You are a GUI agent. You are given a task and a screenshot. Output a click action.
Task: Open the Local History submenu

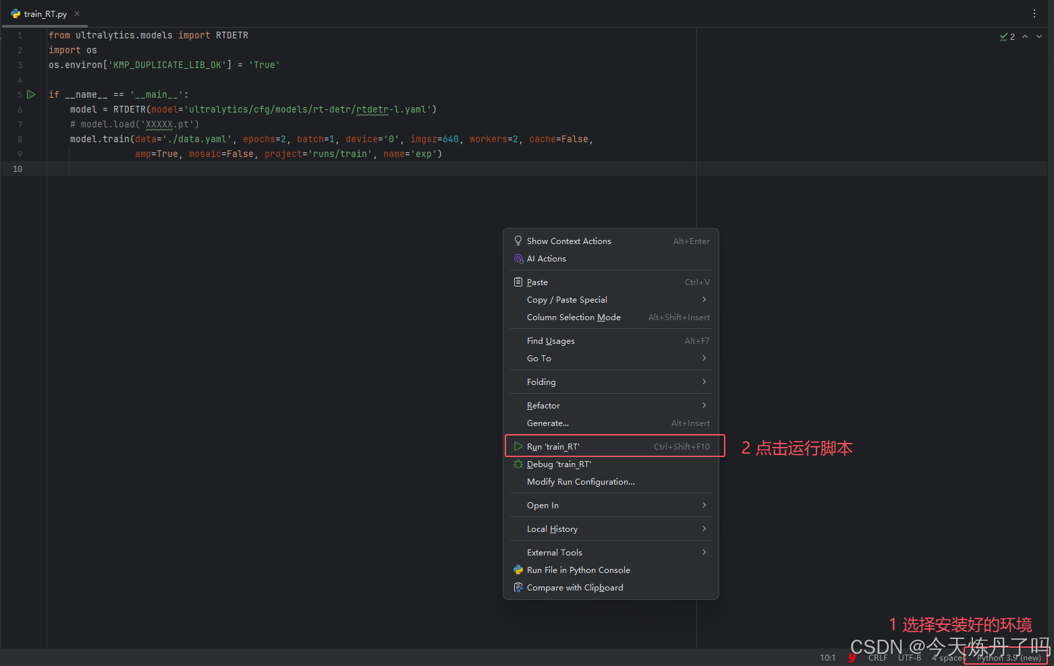click(552, 528)
